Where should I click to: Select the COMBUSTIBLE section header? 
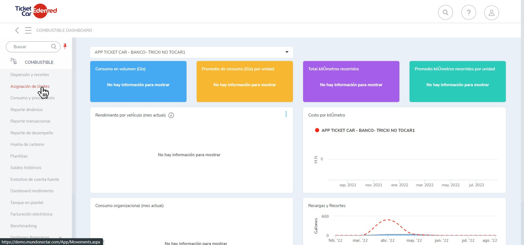coord(39,62)
